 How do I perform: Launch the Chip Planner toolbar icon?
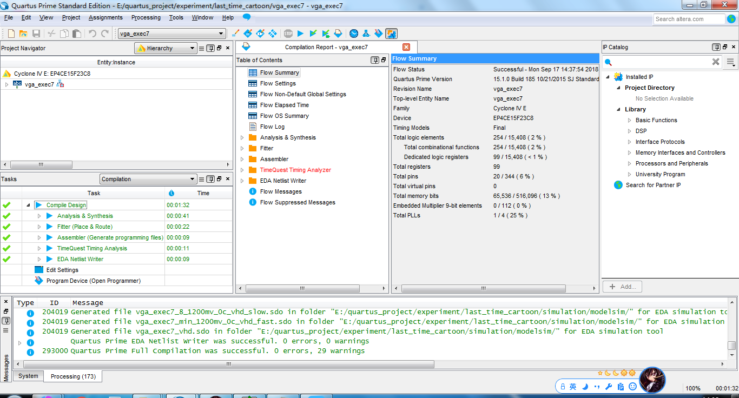273,34
